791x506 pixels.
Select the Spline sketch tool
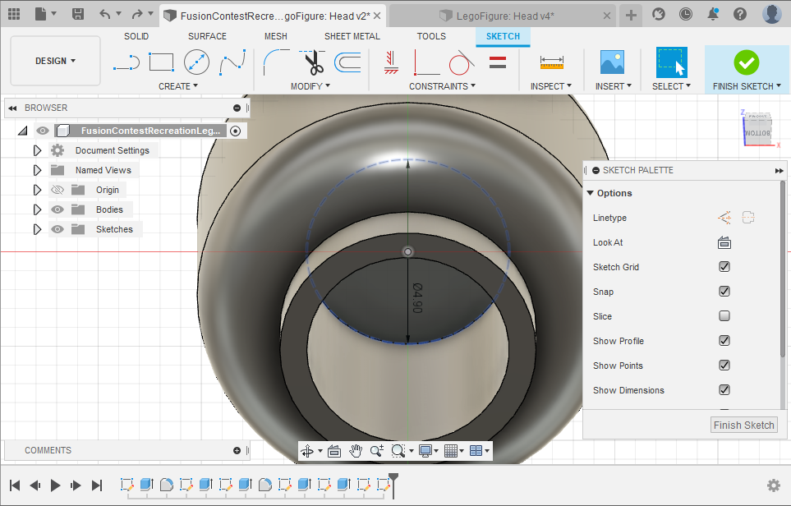tap(232, 62)
